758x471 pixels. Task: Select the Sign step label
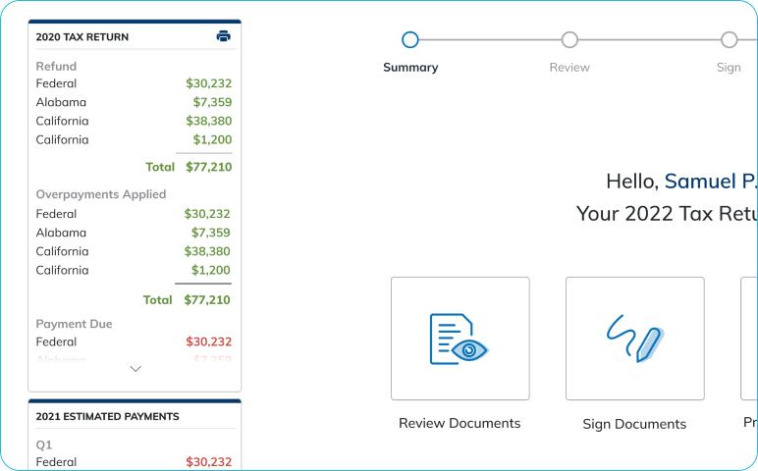click(729, 67)
